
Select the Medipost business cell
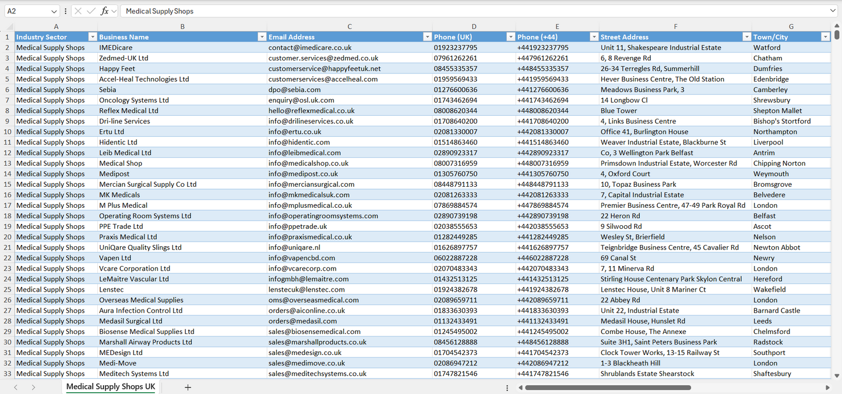coord(182,174)
